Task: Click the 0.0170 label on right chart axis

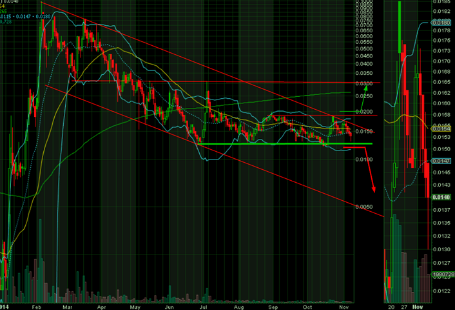Action: (441, 61)
